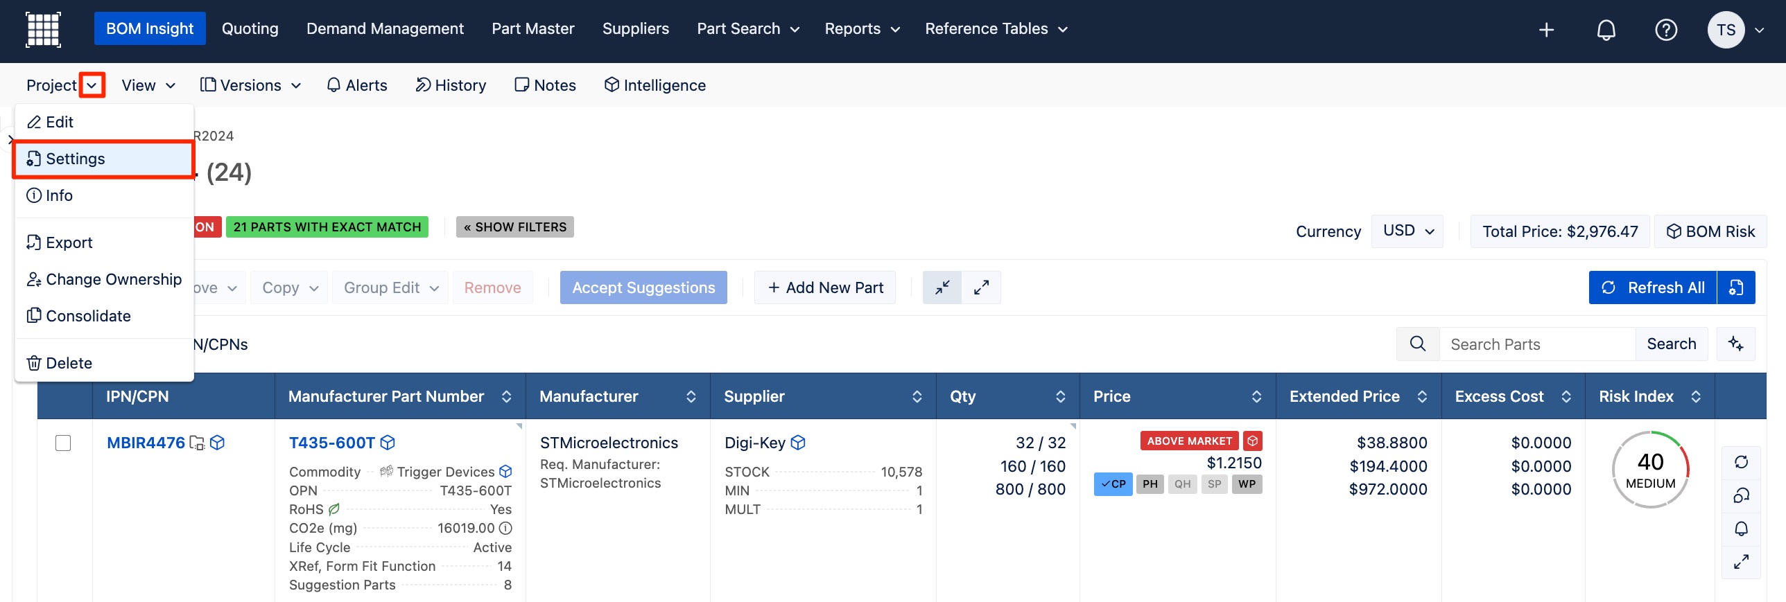Viewport: 1786px width, 602px height.
Task: Click into the Search Parts field
Action: (x=1537, y=344)
